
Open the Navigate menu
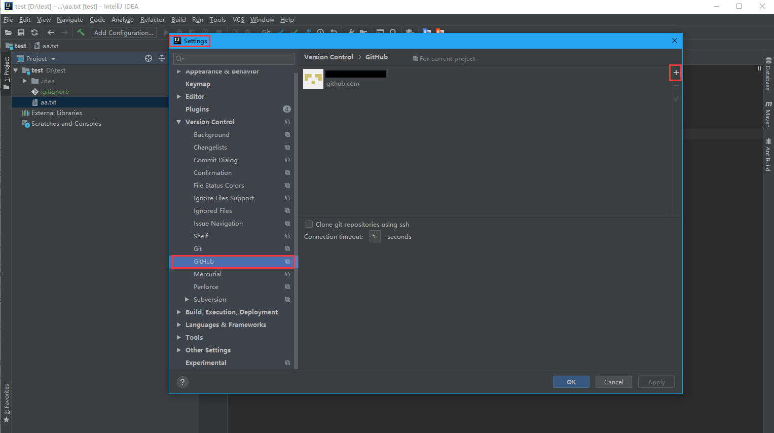[x=69, y=19]
